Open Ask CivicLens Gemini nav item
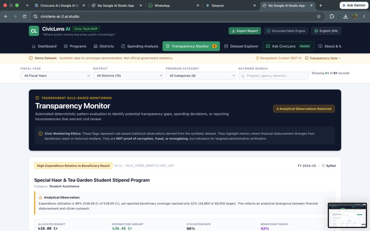This screenshot has height=231, width=370. pyautogui.click(x=288, y=46)
